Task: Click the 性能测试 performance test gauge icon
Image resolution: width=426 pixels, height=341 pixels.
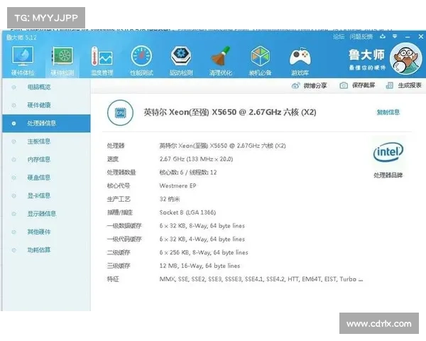Action: coord(141,58)
